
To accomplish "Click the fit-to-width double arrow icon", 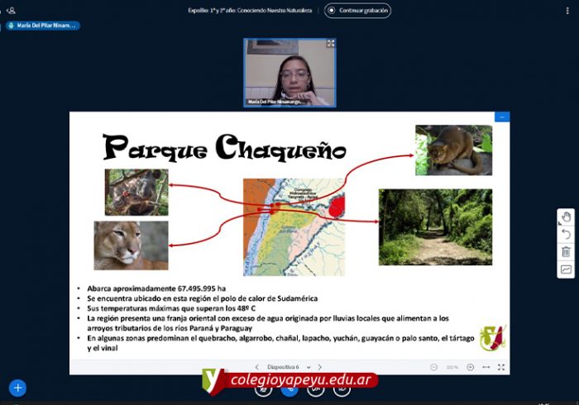I will pyautogui.click(x=486, y=367).
